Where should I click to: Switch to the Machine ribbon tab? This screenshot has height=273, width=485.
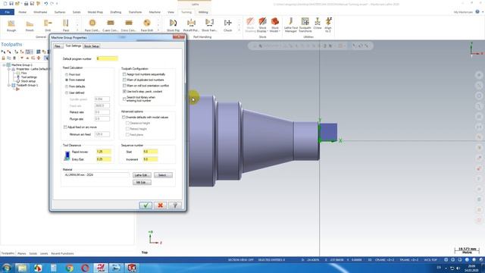pyautogui.click(x=155, y=12)
